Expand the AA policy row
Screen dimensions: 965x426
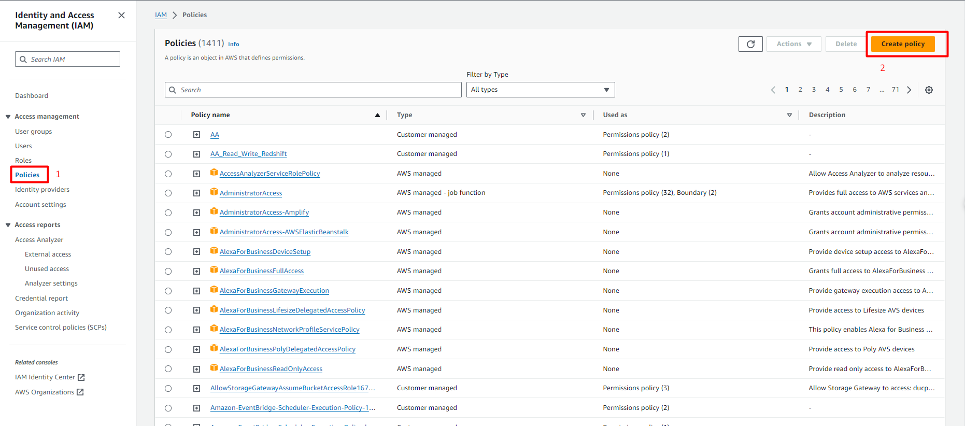[x=196, y=135]
